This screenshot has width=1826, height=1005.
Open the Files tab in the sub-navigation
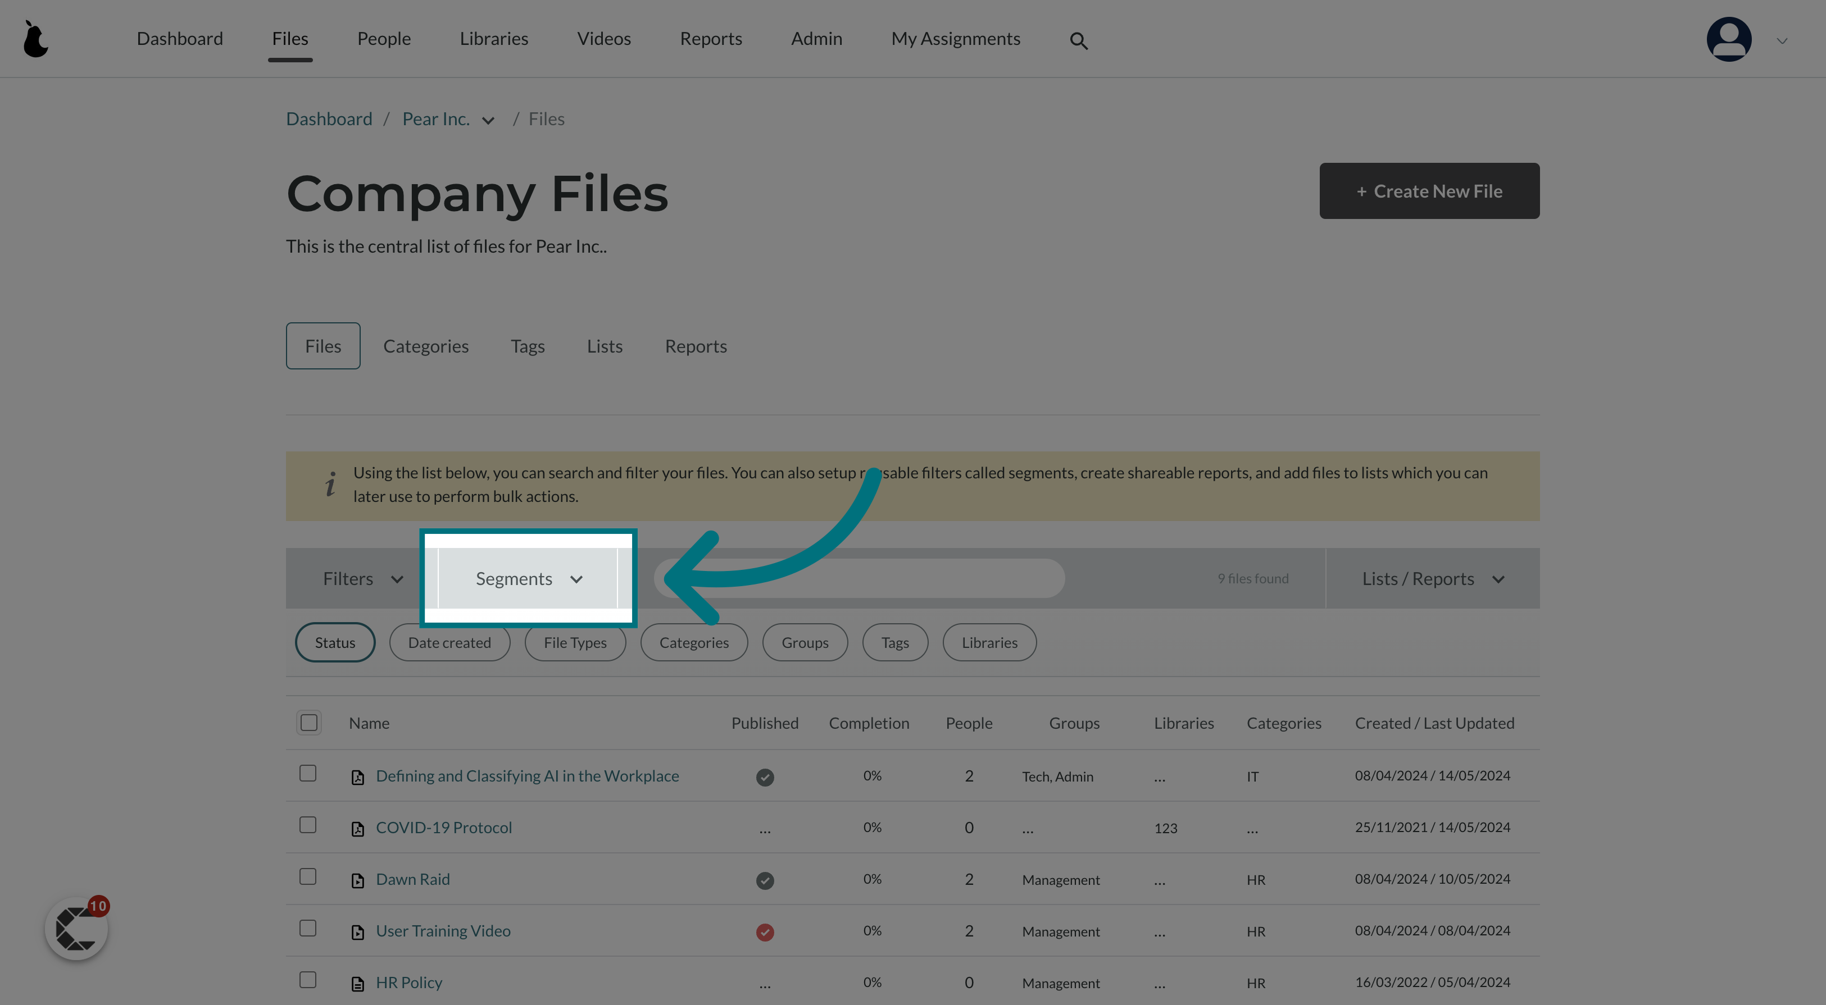coord(323,345)
